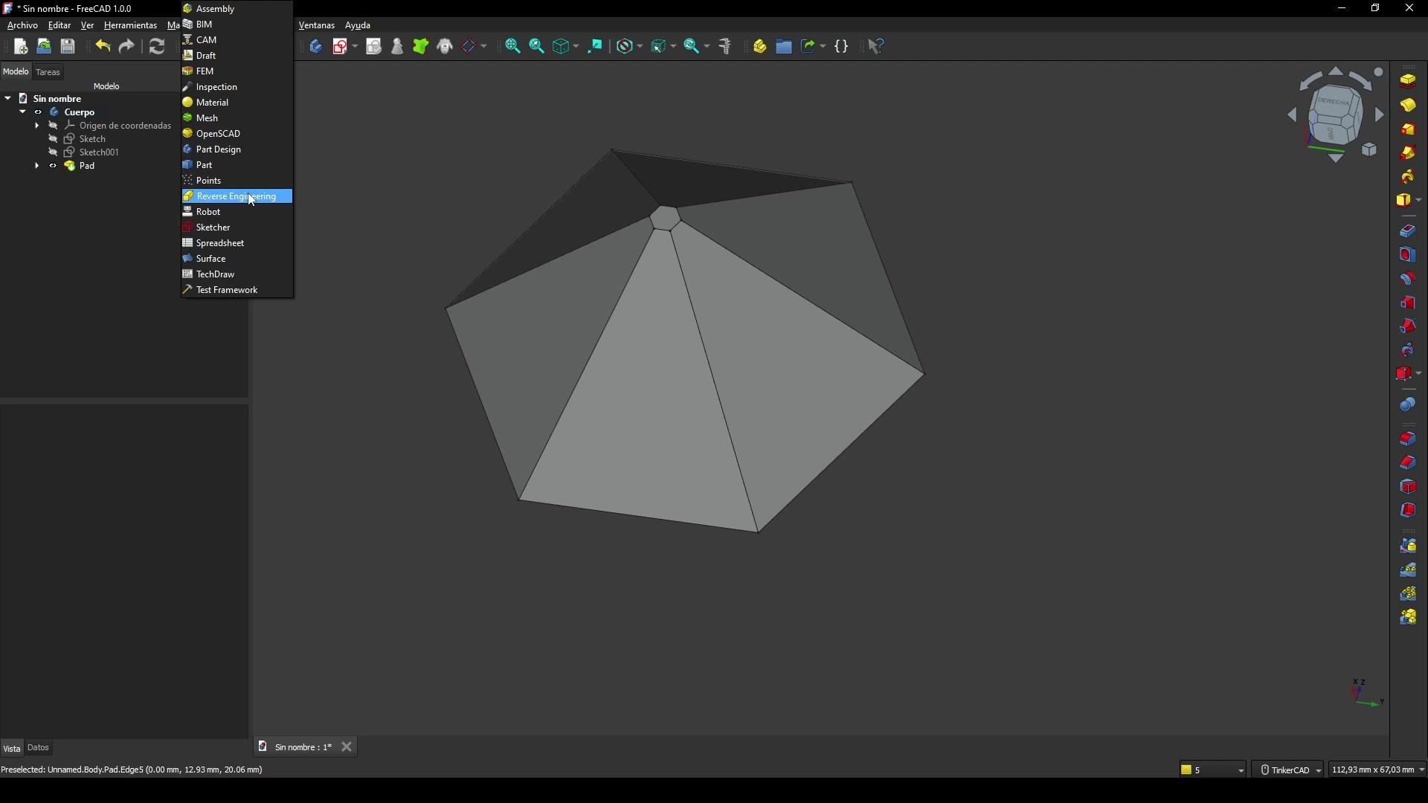1428x803 pixels.
Task: Open the Datos property tab
Action: click(38, 748)
